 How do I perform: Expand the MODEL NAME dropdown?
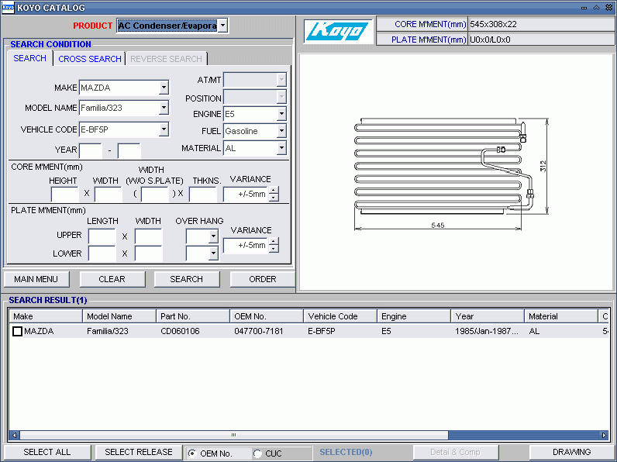pos(164,108)
